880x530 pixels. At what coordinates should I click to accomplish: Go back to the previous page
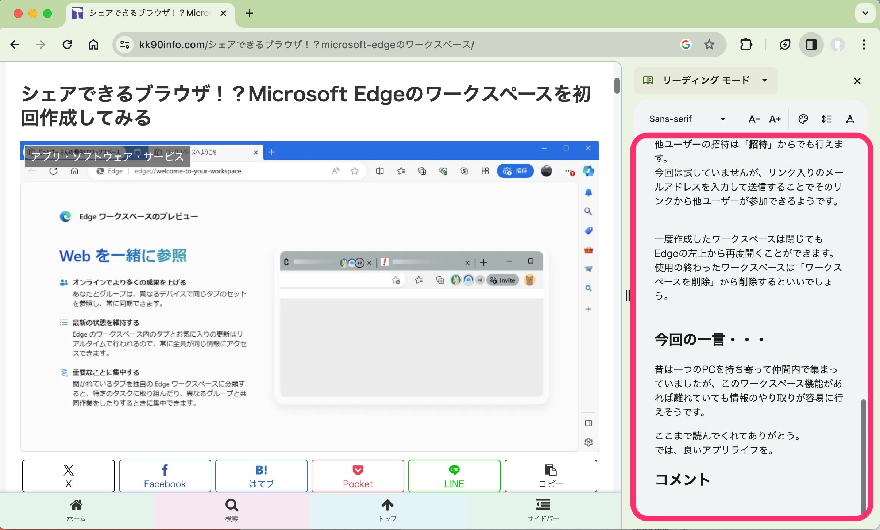tap(15, 45)
